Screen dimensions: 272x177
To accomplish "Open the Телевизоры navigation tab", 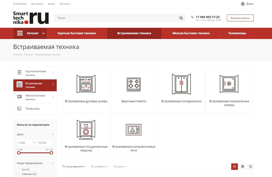I will (237, 33).
